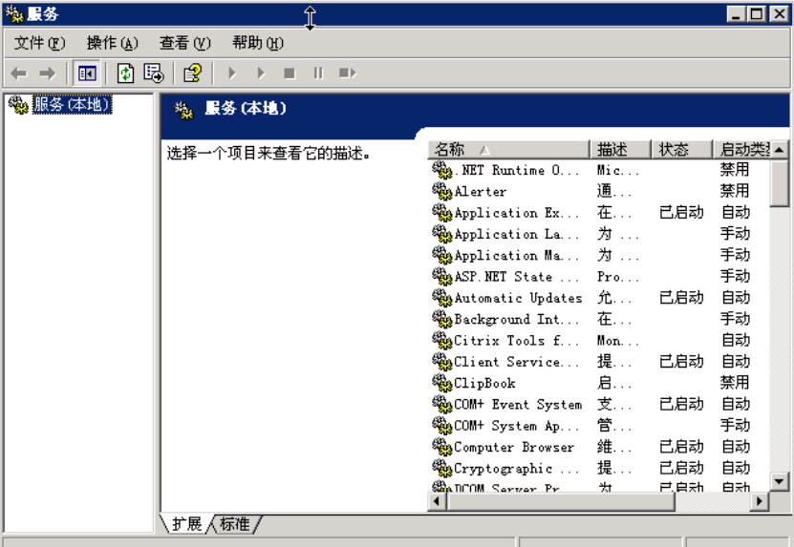Select the Automatic Updates service name
794x547 pixels.
tap(518, 298)
